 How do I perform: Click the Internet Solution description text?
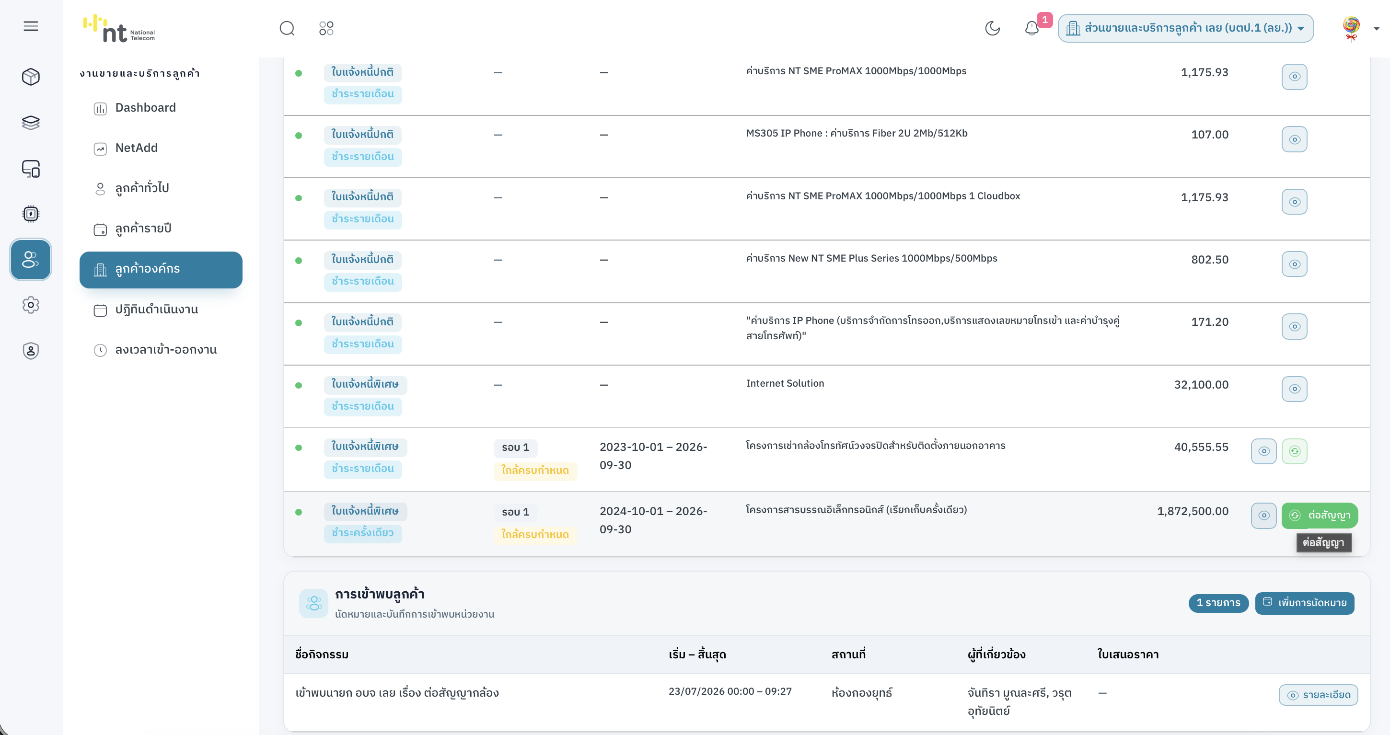(x=785, y=383)
